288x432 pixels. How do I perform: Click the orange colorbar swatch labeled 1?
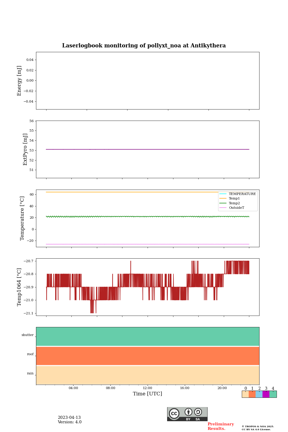[252, 394]
